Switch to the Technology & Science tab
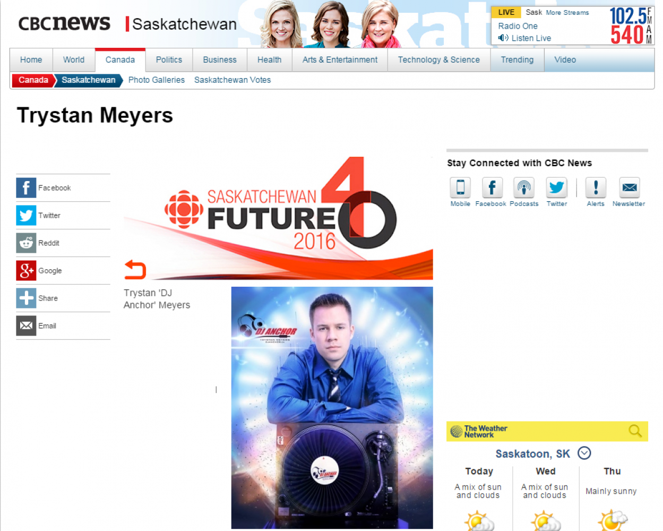The image size is (663, 531). tap(438, 60)
